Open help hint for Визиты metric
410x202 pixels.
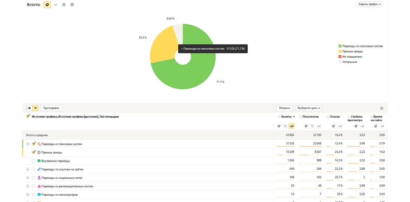[279, 117]
